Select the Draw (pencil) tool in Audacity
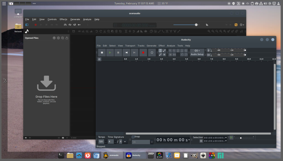This screenshot has height=161, width=283. pos(160,54)
